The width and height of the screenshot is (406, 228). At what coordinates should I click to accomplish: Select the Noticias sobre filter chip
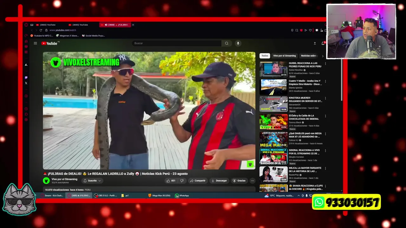point(309,56)
